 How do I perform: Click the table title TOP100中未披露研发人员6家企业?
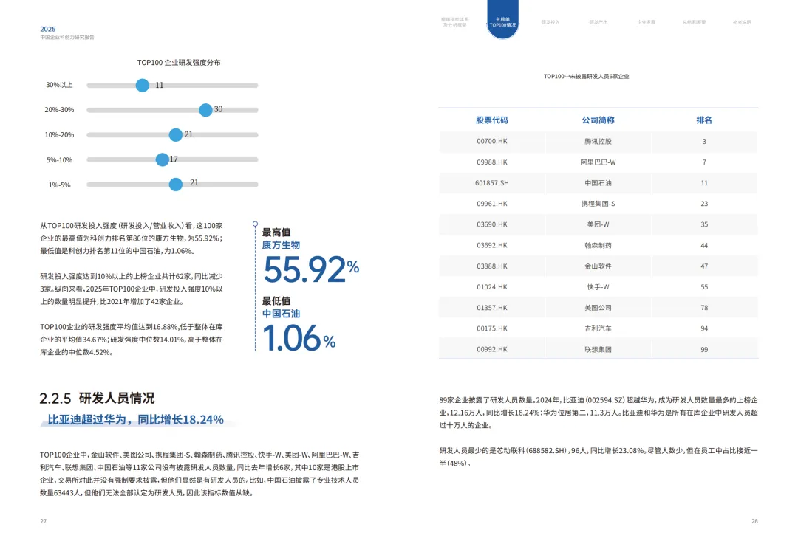[x=586, y=76]
